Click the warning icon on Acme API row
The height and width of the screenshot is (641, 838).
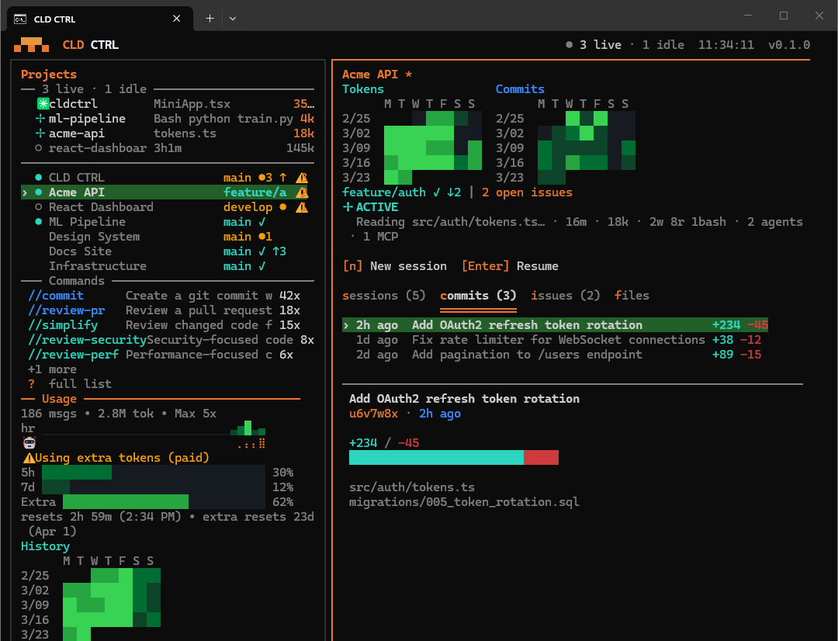click(302, 192)
